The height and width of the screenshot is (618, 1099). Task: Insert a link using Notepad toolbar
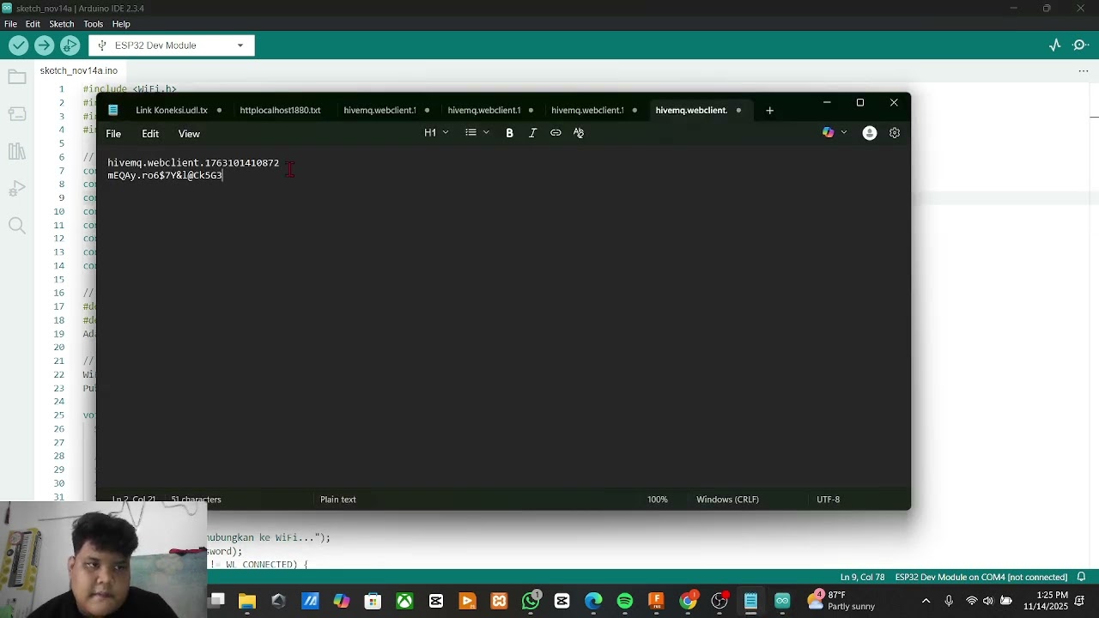556,133
